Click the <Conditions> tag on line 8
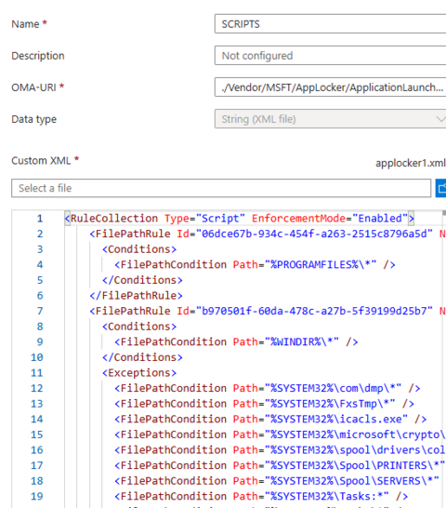The image size is (446, 508). point(139,327)
